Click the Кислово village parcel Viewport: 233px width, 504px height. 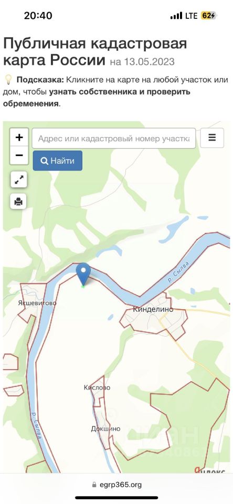pyautogui.click(x=97, y=387)
